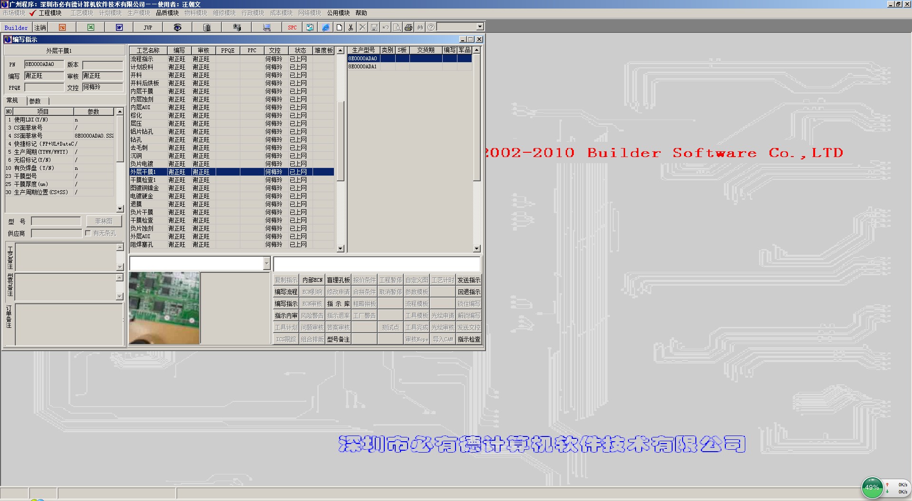The image size is (912, 501).
Task: Switch to the 参数 tab
Action: click(35, 101)
